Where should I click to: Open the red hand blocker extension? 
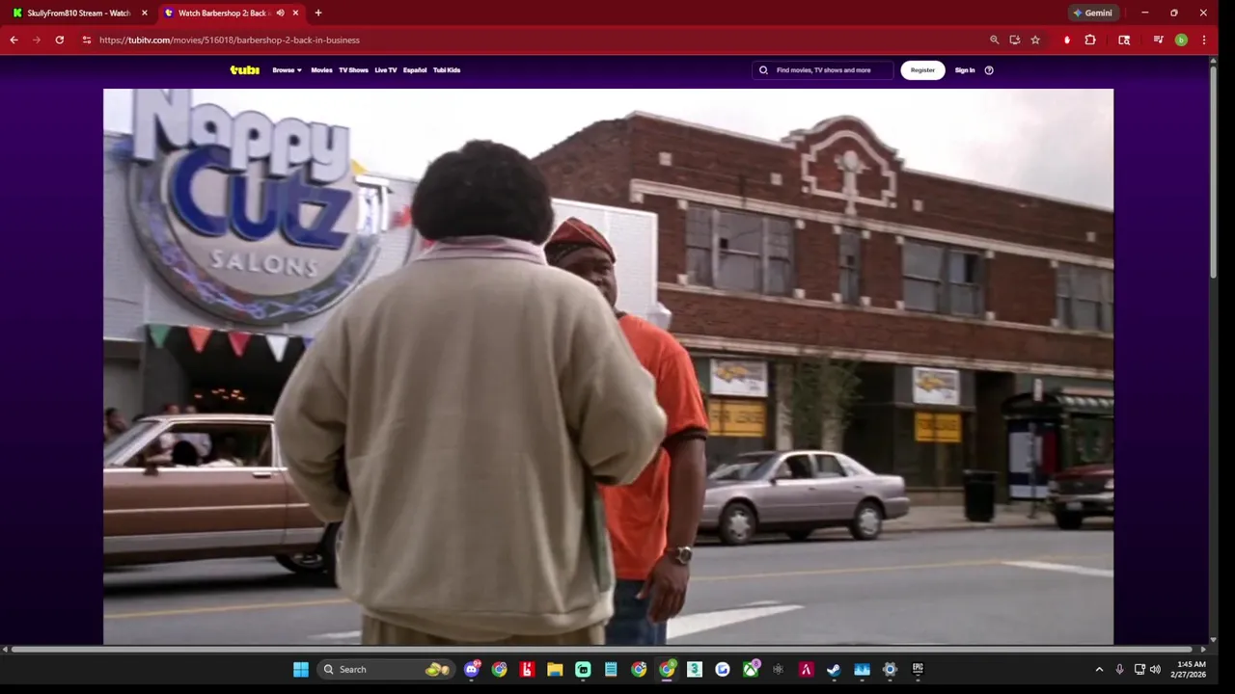pos(1067,40)
